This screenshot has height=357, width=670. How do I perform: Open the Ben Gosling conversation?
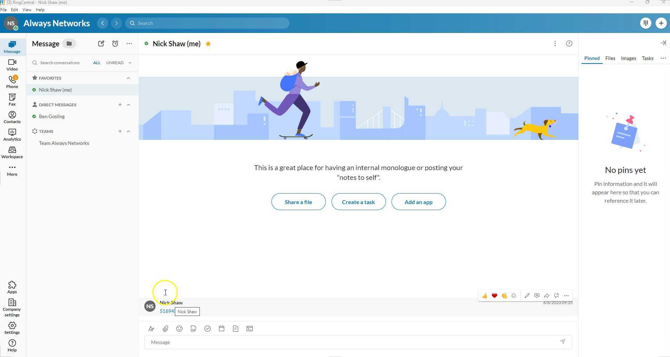coord(82,116)
